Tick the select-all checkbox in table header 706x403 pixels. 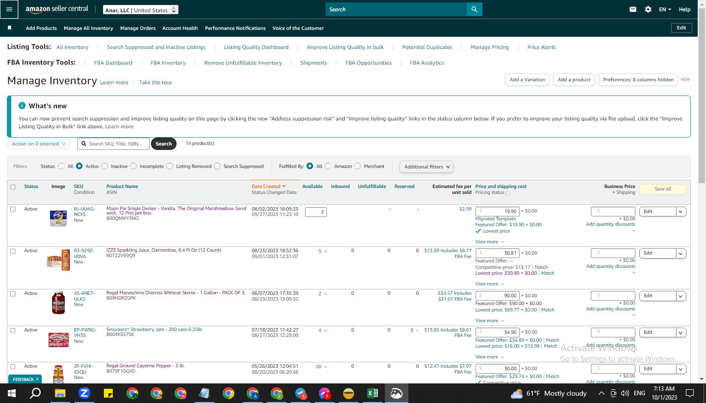click(x=13, y=187)
